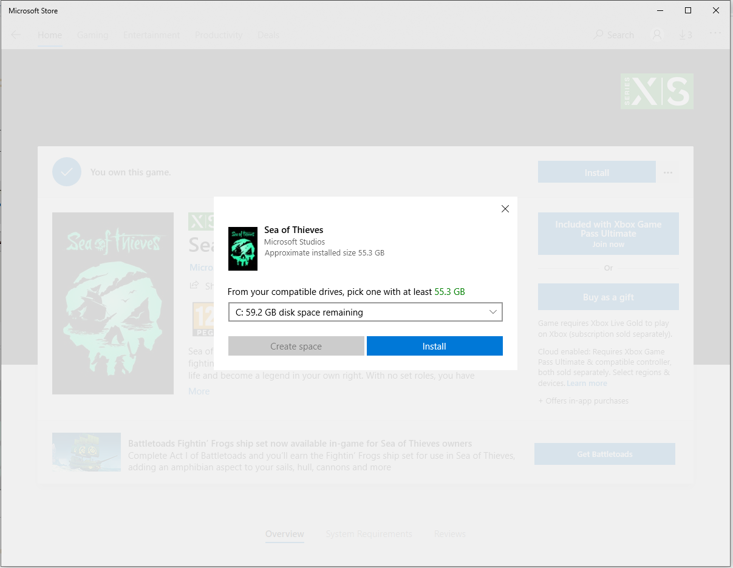Click the Create space button
733x568 pixels.
pos(296,346)
